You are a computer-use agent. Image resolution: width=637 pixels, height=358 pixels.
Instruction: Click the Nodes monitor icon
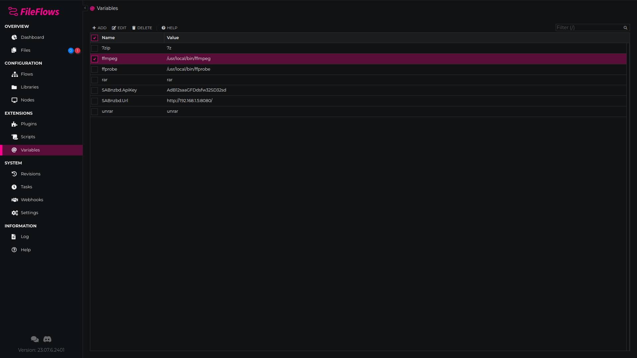click(x=15, y=100)
